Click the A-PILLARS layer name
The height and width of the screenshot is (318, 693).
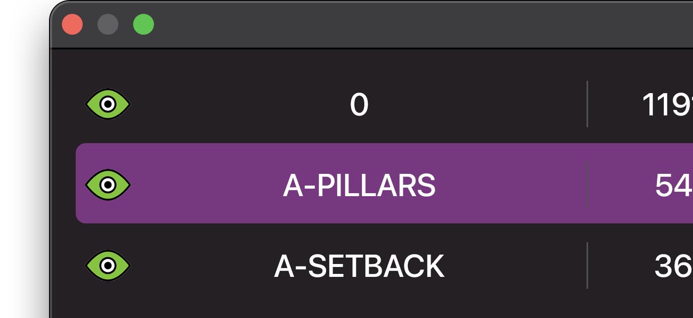click(359, 185)
